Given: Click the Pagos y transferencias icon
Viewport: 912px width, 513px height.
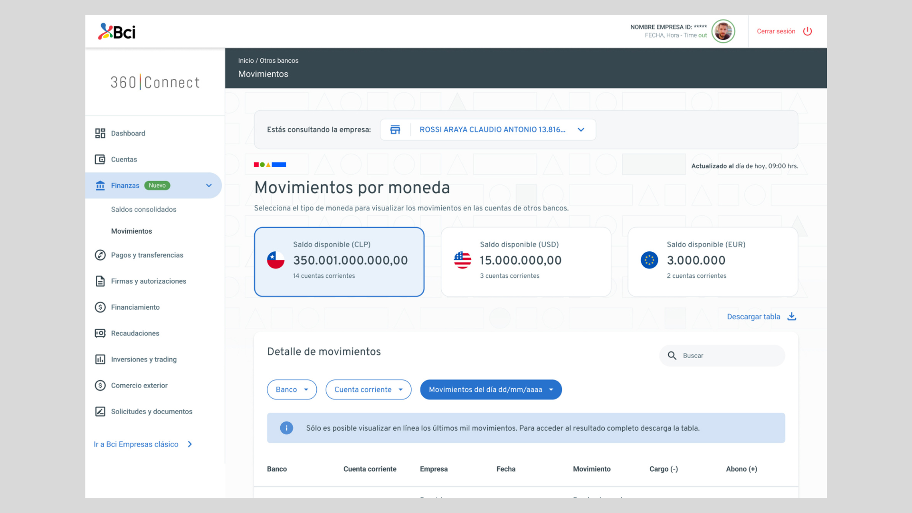Looking at the screenshot, I should [100, 255].
